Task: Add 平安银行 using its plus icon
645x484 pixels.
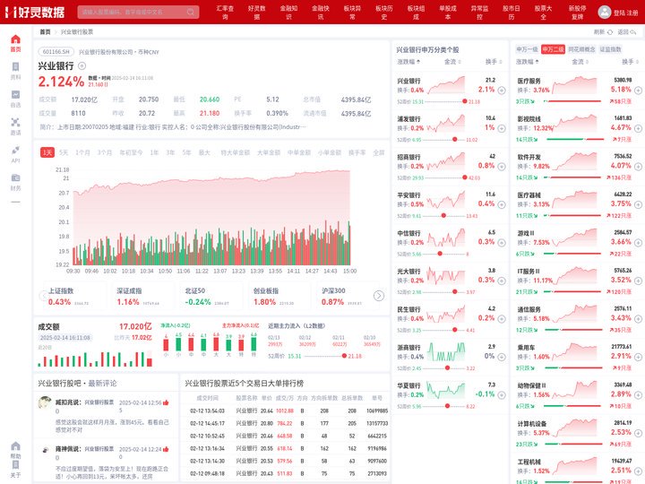Action: point(502,204)
